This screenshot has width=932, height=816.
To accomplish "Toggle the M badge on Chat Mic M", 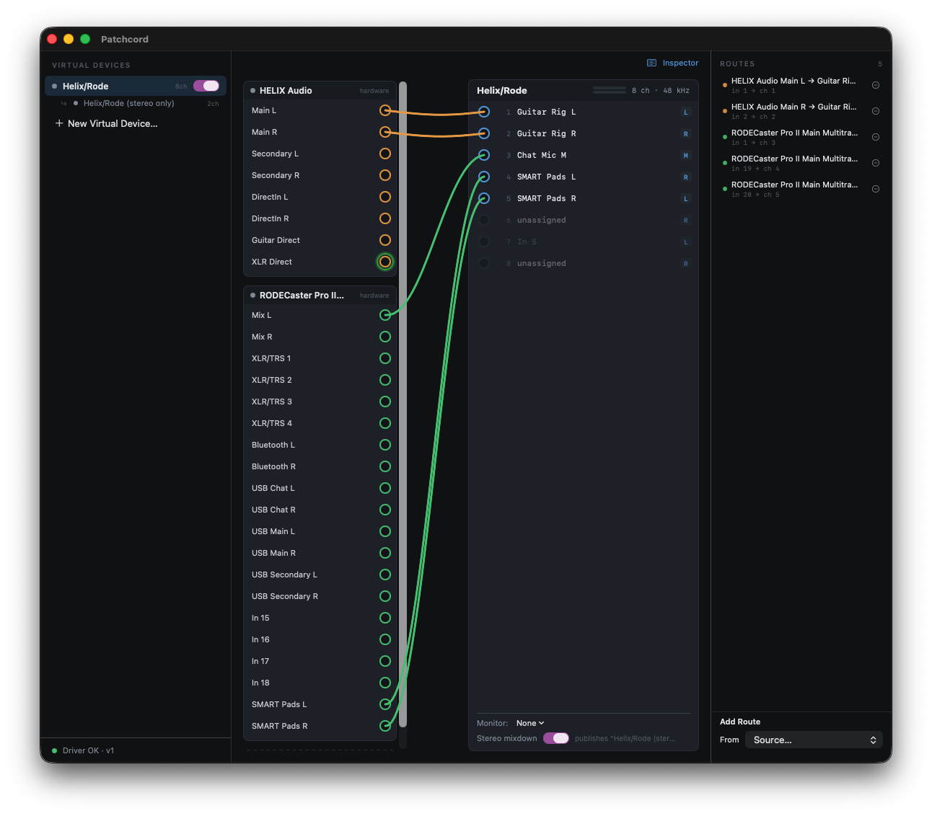I will [686, 156].
